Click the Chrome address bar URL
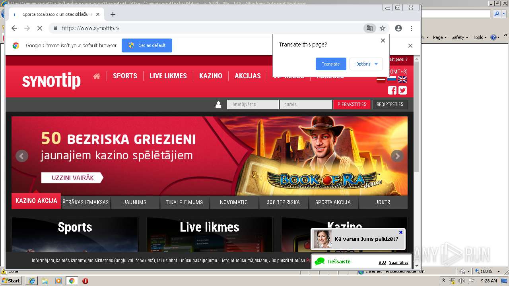Viewport: 509px width, 286px height. [91, 28]
